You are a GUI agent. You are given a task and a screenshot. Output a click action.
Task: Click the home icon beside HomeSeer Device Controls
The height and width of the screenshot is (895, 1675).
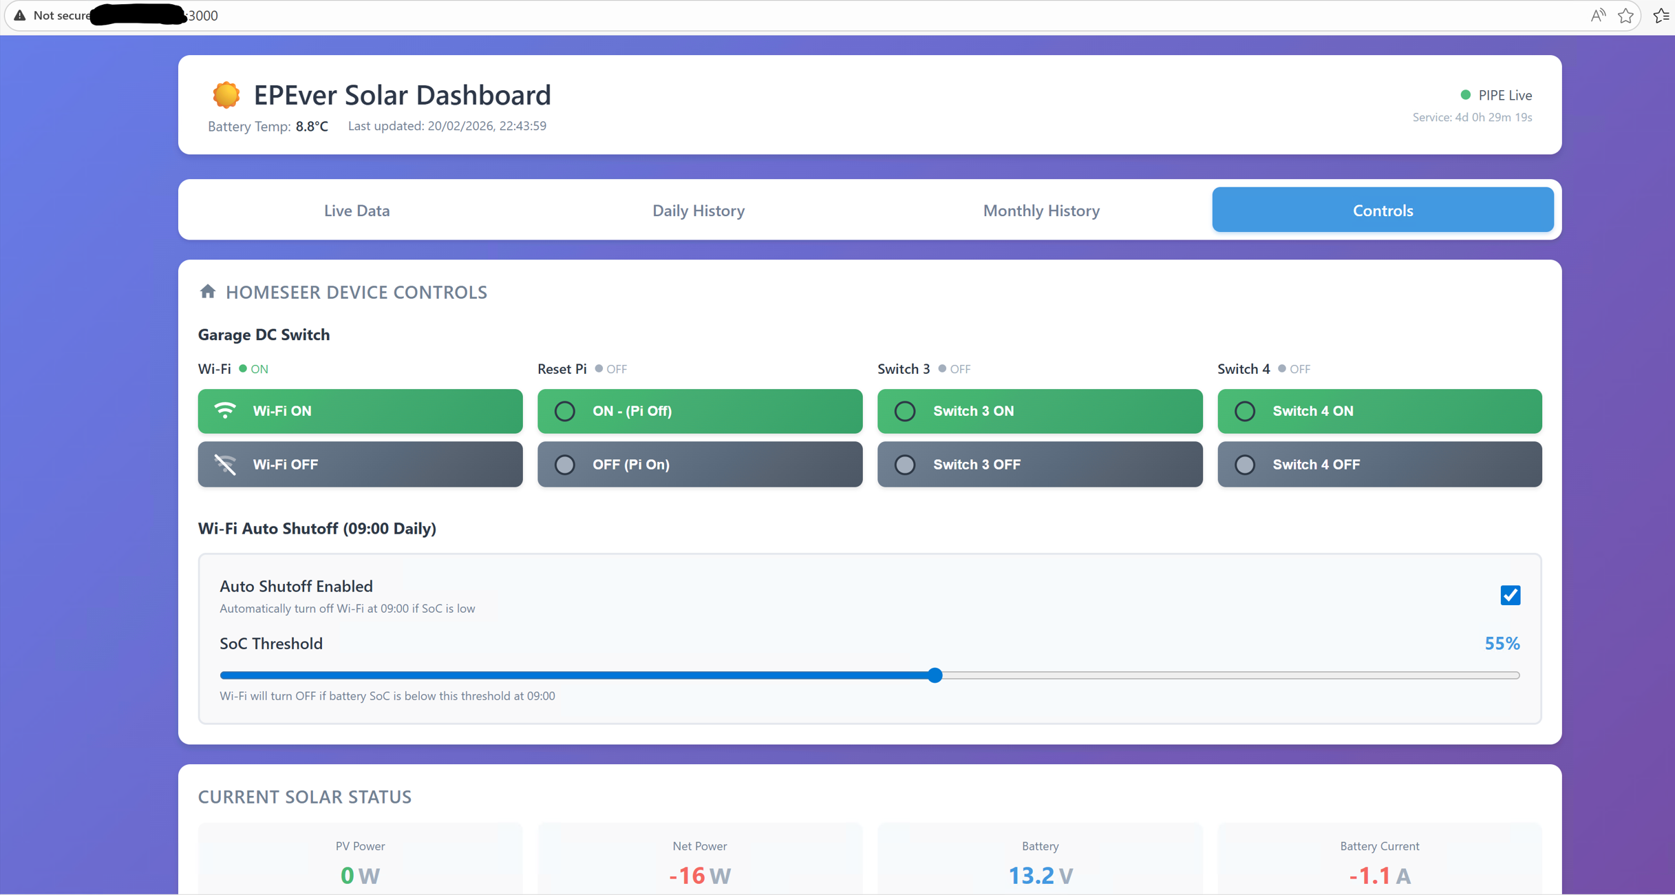coord(208,291)
